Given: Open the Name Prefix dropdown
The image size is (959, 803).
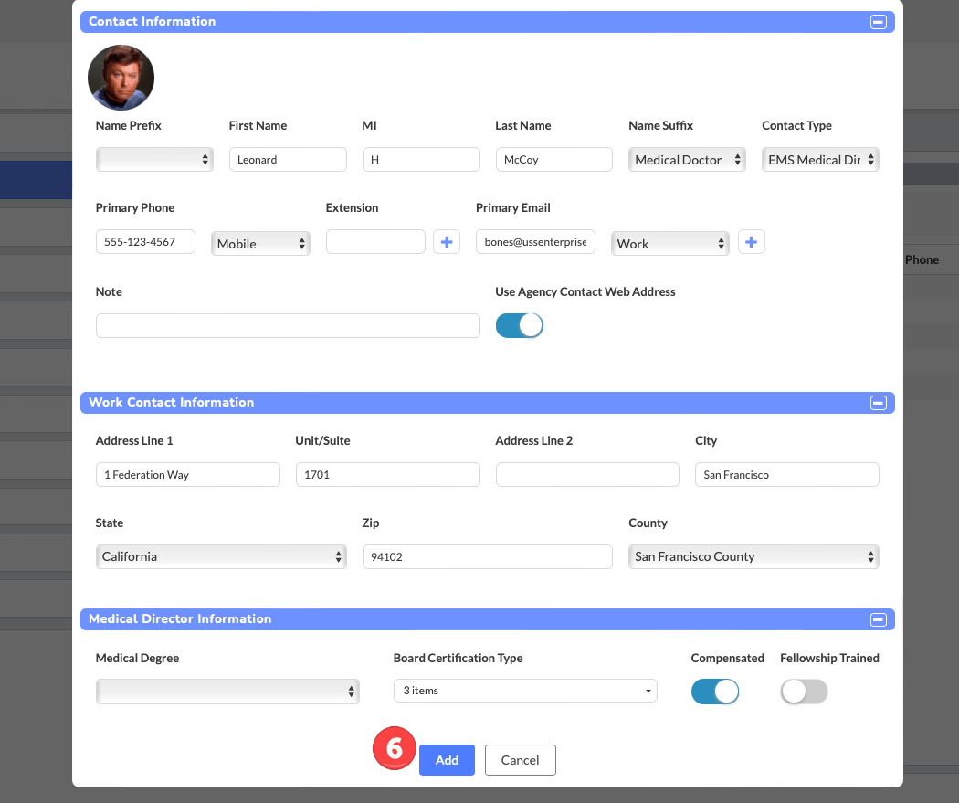Looking at the screenshot, I should tap(153, 159).
